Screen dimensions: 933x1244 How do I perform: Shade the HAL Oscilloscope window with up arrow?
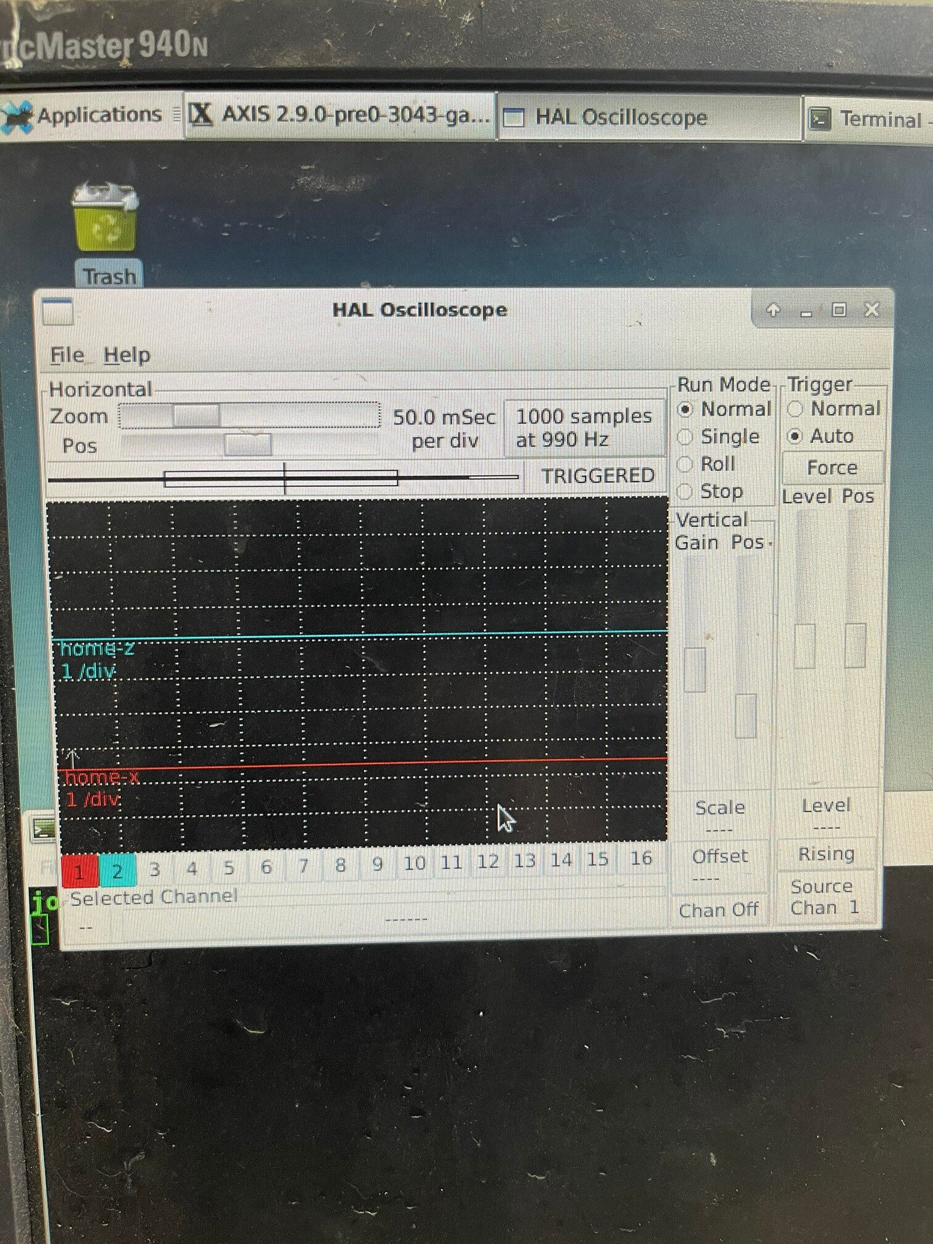tap(774, 310)
